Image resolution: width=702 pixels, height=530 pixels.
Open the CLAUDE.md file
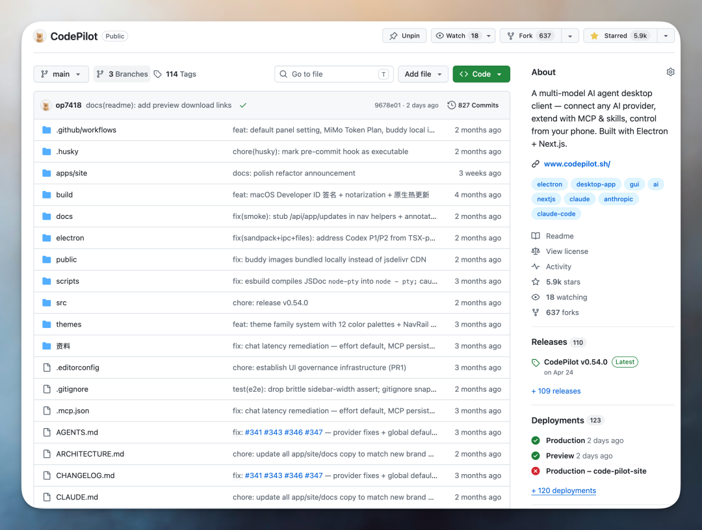pyautogui.click(x=77, y=498)
